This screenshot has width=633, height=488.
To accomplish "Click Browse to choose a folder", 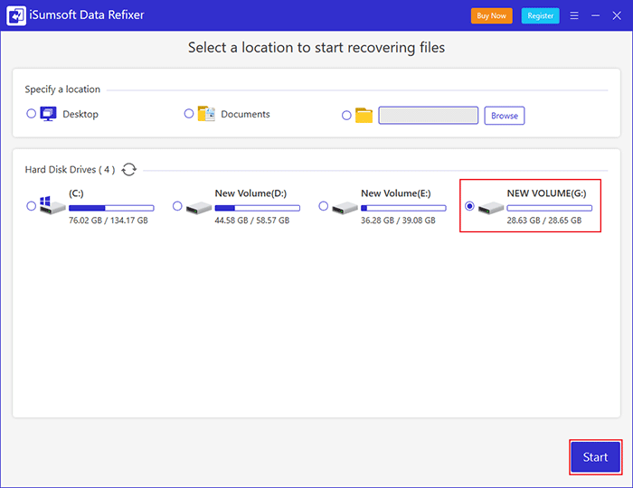I will (505, 116).
